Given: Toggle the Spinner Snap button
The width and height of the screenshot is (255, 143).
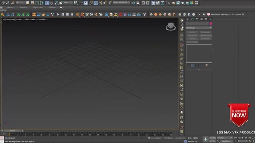Looking at the screenshot, I should point(105,3).
